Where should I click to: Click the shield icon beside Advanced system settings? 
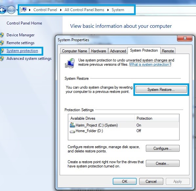point(2,59)
